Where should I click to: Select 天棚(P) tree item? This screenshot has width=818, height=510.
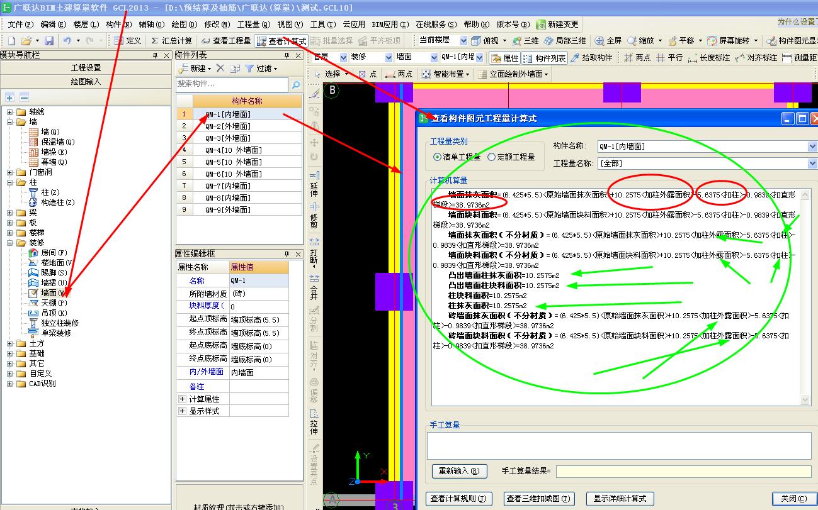54,303
